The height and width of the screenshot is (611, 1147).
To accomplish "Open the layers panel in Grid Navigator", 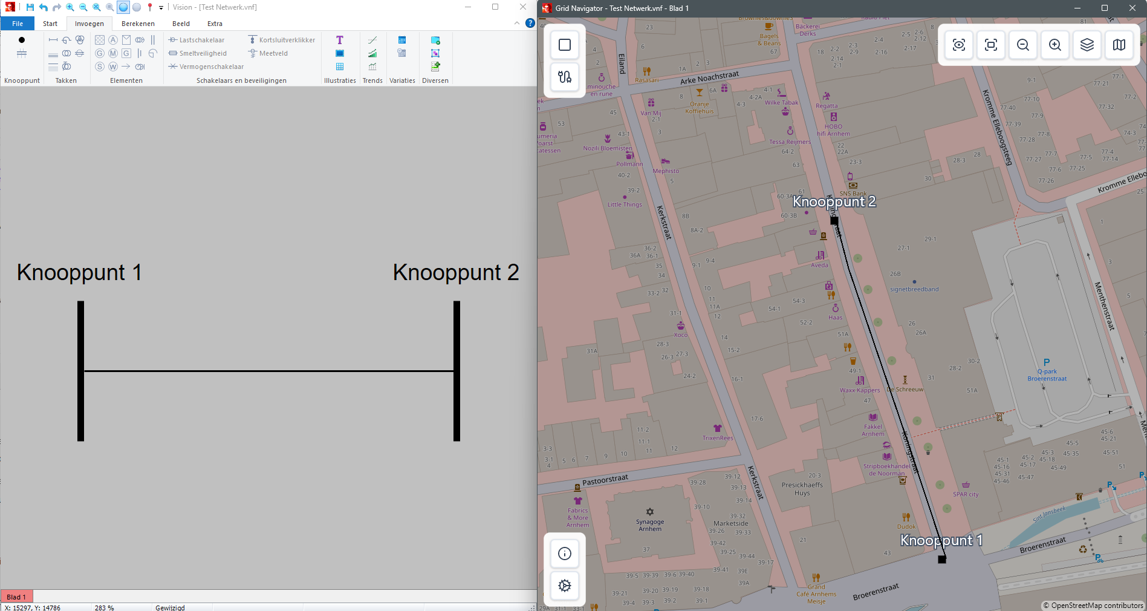I will pos(1087,45).
